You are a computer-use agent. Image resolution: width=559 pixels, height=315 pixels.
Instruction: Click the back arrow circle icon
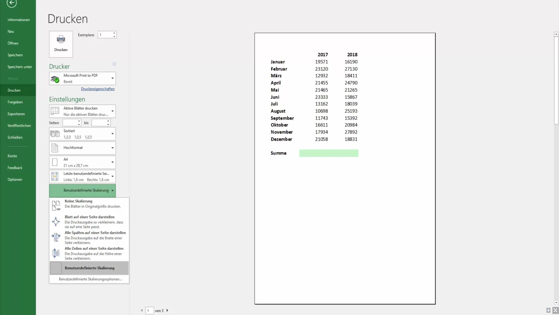coord(12,3)
